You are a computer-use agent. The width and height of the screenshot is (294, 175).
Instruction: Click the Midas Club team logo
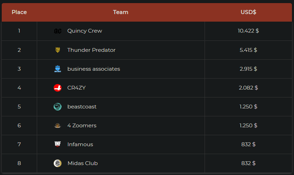click(x=58, y=163)
